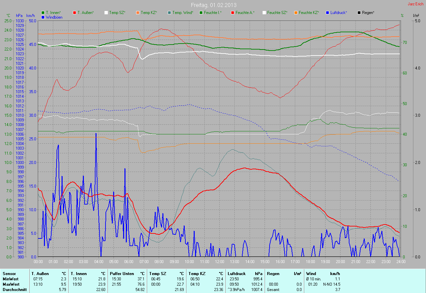Click the hPa pressure axis label
Screen dimensions: 426x293
coord(19,16)
